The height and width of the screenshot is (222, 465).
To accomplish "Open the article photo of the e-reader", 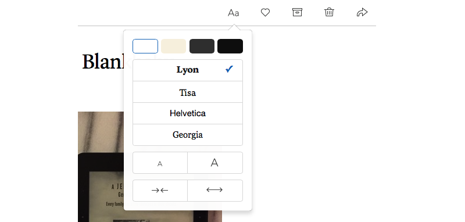I will tap(101, 167).
